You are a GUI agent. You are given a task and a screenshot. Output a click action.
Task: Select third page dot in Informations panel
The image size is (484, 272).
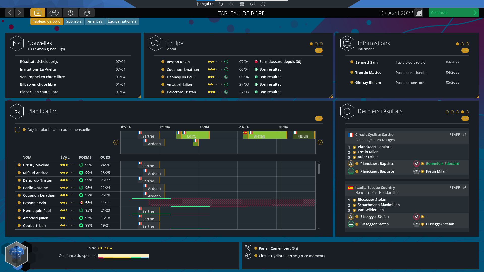click(x=467, y=44)
